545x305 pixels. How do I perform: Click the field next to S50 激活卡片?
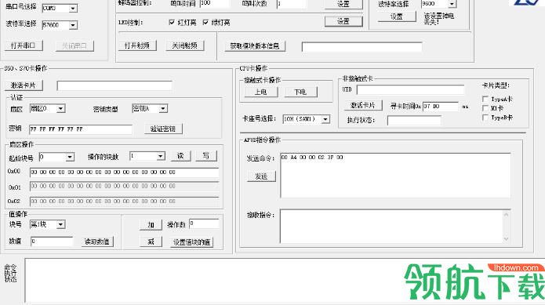[x=114, y=85]
